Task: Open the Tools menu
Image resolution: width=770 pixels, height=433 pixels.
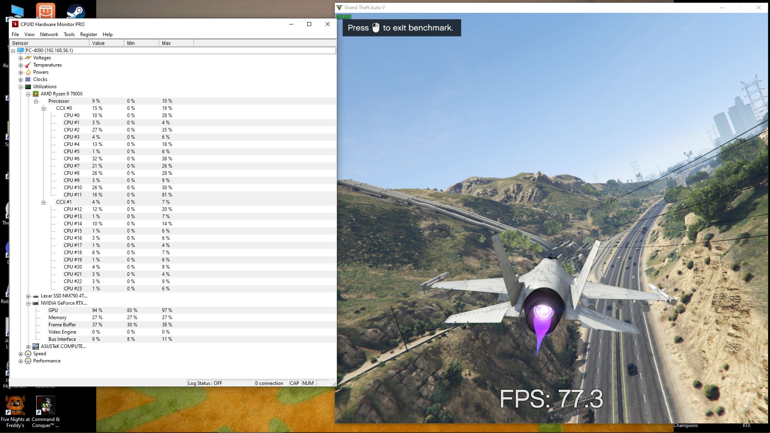Action: click(69, 34)
